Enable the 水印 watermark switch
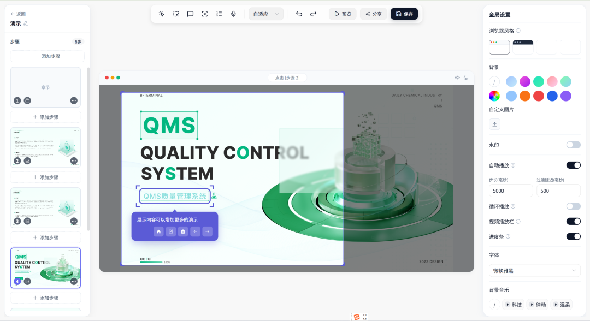590x321 pixels. pyautogui.click(x=574, y=145)
